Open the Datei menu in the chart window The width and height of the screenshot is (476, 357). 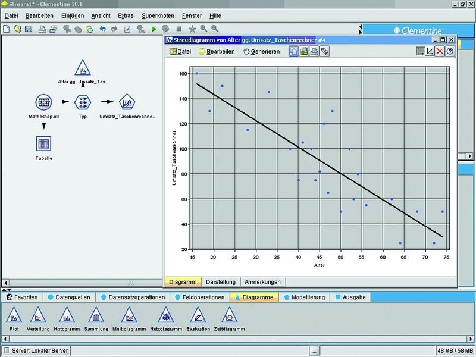coord(180,52)
